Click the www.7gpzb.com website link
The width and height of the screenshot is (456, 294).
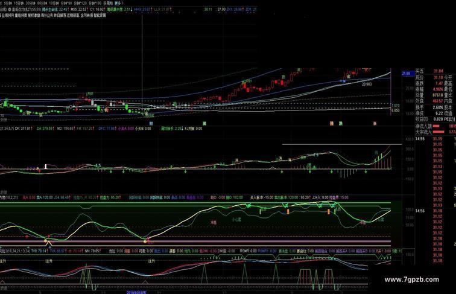click(411, 280)
